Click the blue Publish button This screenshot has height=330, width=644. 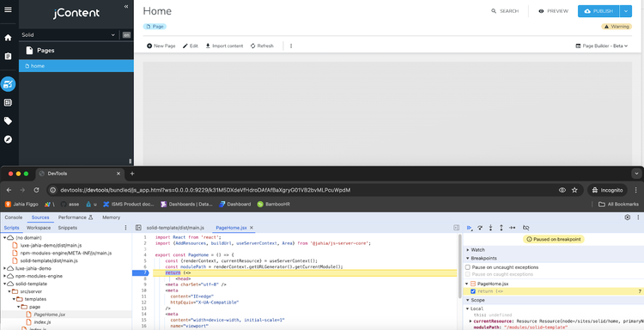pos(598,11)
